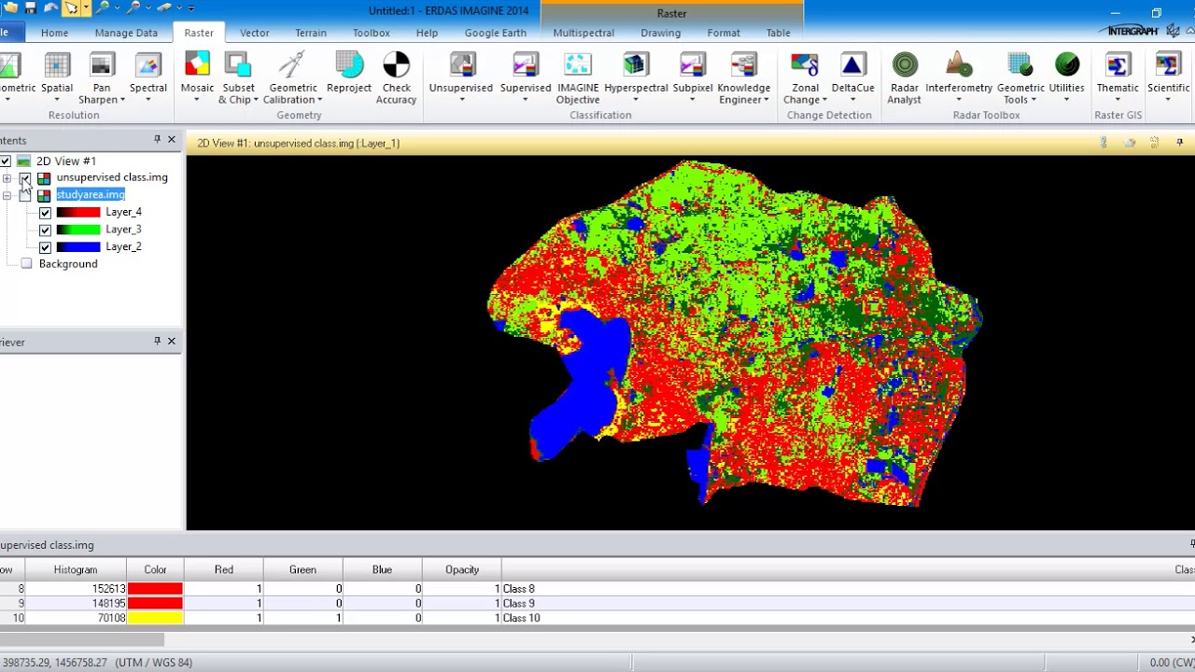
Task: Click the attribute table horizontal scrollbar
Action: click(82, 639)
